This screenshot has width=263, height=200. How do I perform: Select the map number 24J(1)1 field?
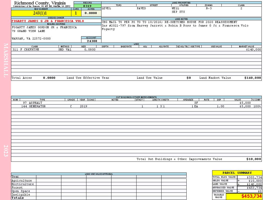tap(41, 13)
